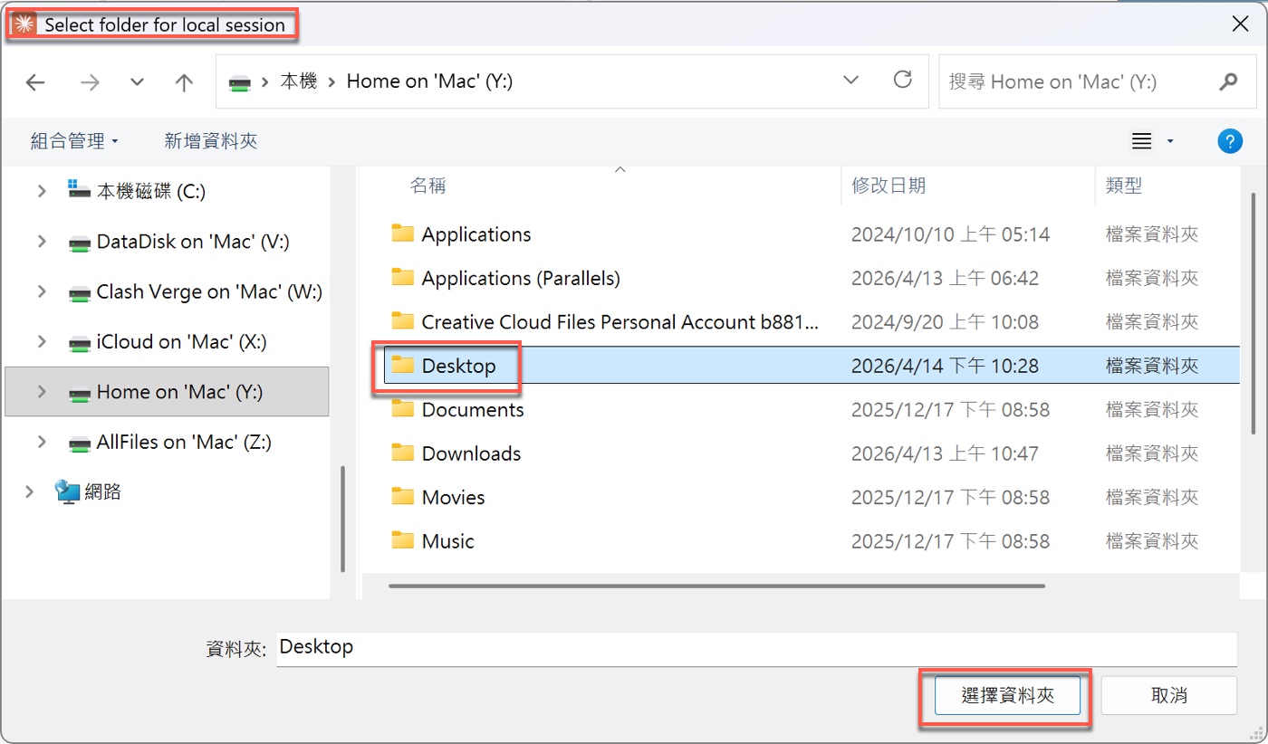Expand the address bar history dropdown

[x=850, y=81]
